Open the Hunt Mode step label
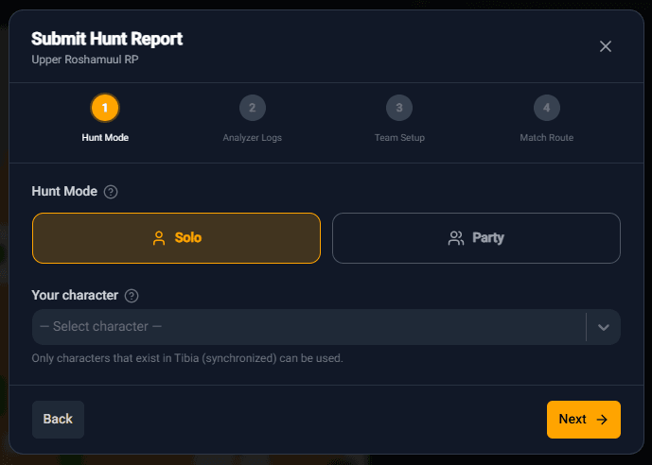This screenshot has width=652, height=465. (x=105, y=138)
